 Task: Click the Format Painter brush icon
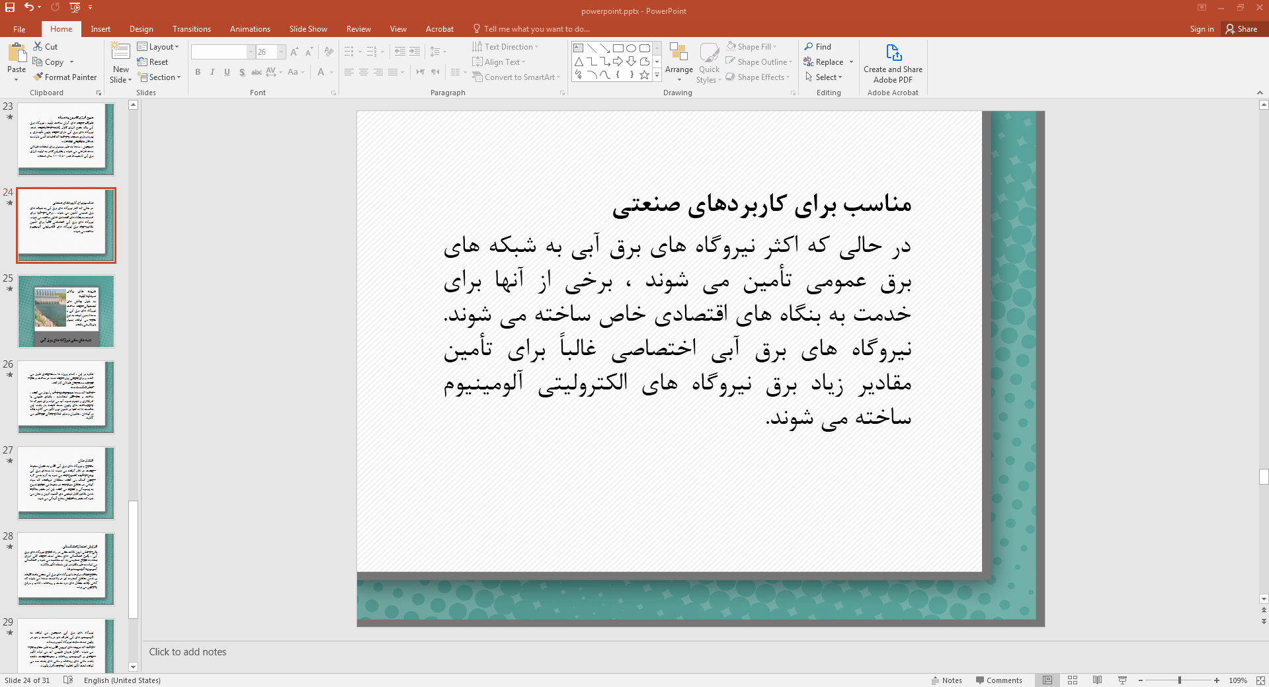38,77
